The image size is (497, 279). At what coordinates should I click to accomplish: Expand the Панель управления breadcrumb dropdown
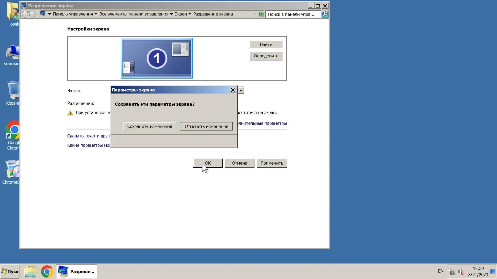click(x=96, y=14)
